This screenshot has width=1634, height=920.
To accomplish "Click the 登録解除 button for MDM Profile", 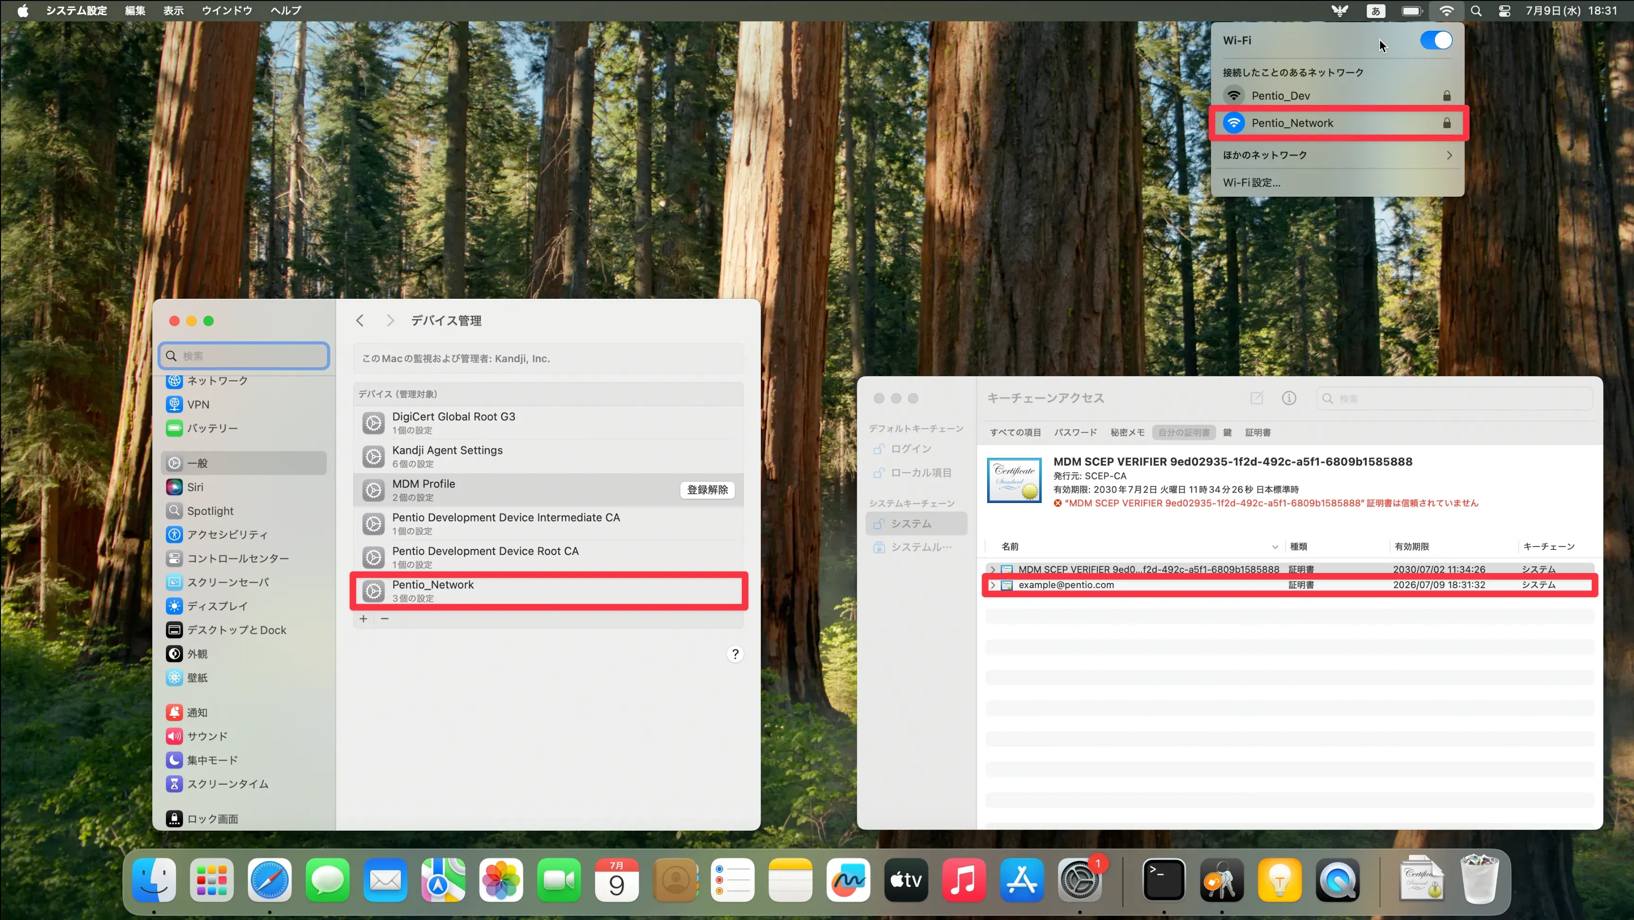I will 707,490.
